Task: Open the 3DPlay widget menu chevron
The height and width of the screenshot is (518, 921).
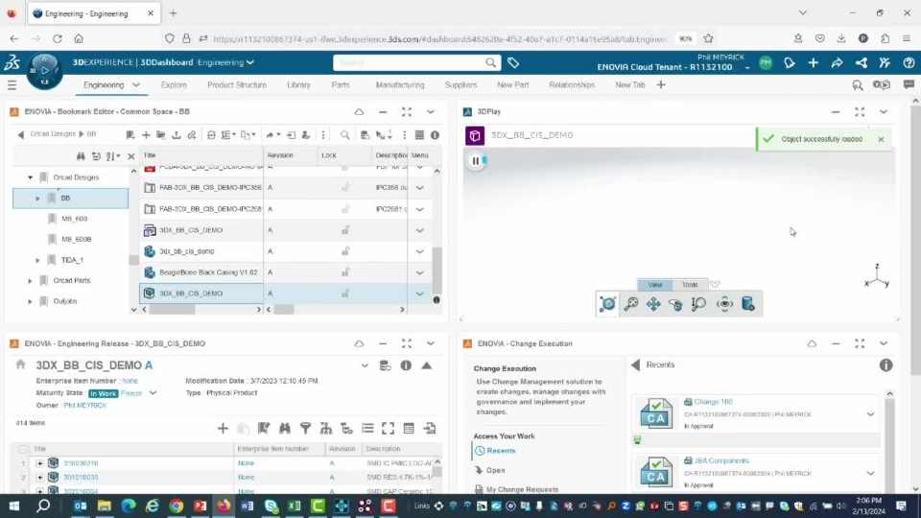Action: point(884,111)
